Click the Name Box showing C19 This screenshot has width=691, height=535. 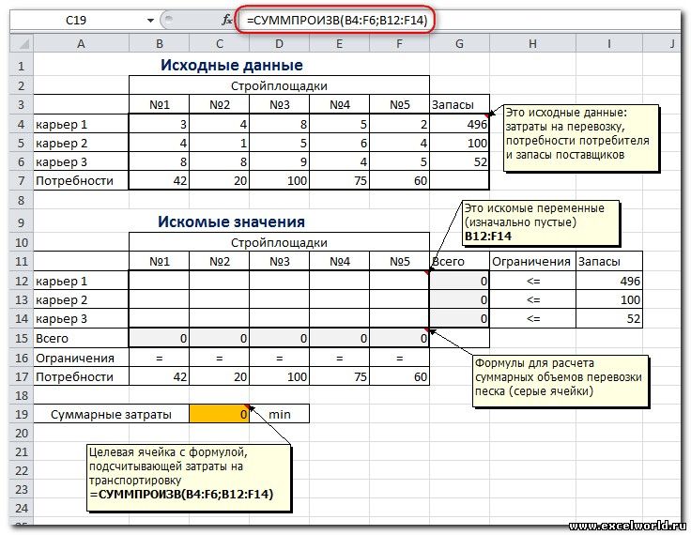(76, 21)
